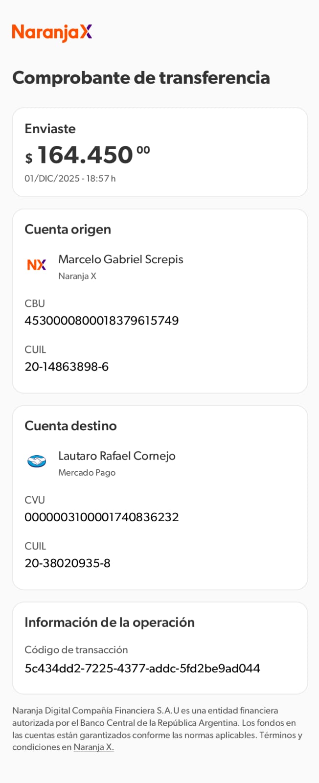319x783 pixels.
Task: Click the transfer date 01/DIC/2025
Action: coord(52,179)
